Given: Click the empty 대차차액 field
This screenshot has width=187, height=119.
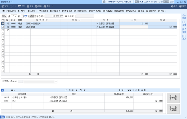Looking at the screenshot, I should click(85, 16).
